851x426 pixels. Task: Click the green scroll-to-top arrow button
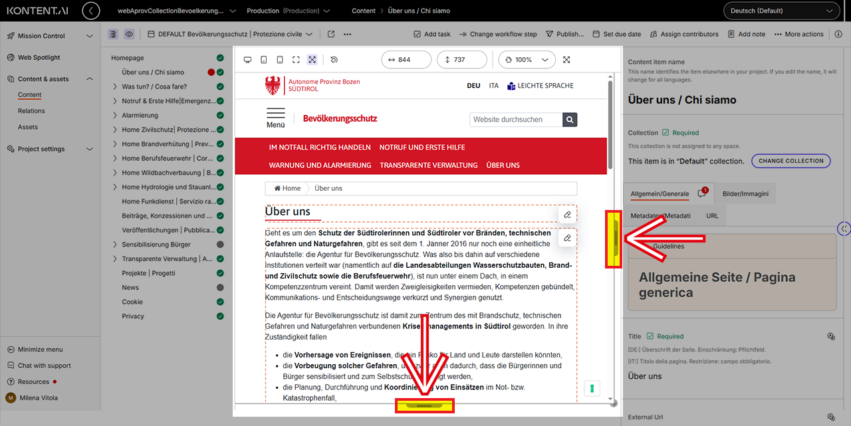coord(591,388)
